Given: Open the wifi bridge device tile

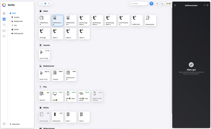Looking at the screenshot, I should point(44,34).
